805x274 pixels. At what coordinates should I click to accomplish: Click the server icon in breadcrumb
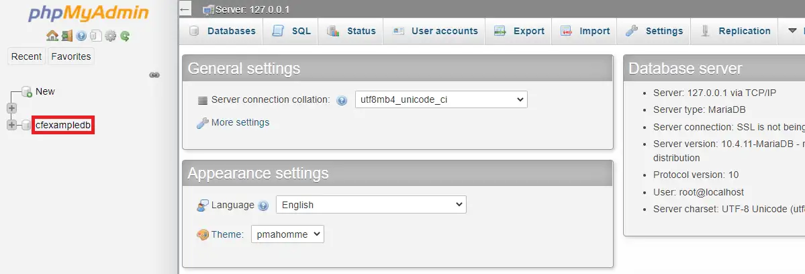(208, 10)
